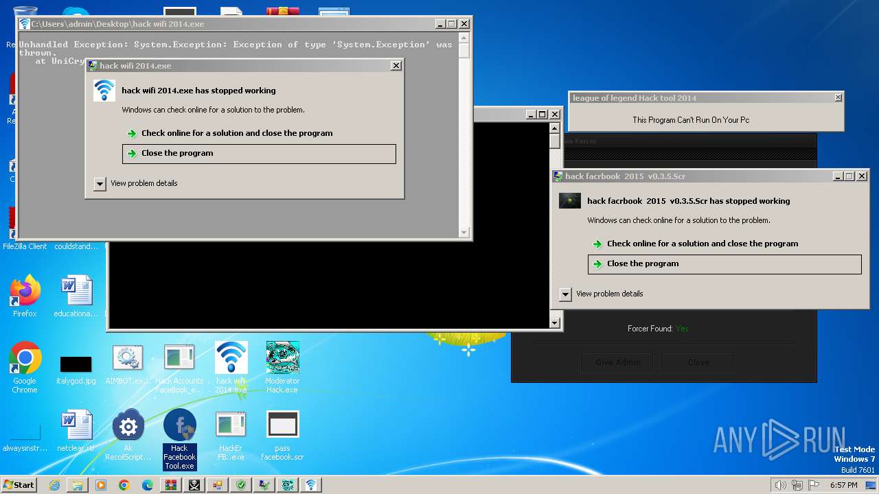Select HackEr FB..exe desktop icon
The height and width of the screenshot is (494, 879).
click(231, 435)
